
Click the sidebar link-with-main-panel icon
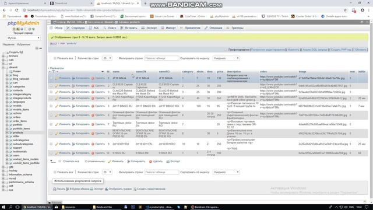click(x=40, y=48)
